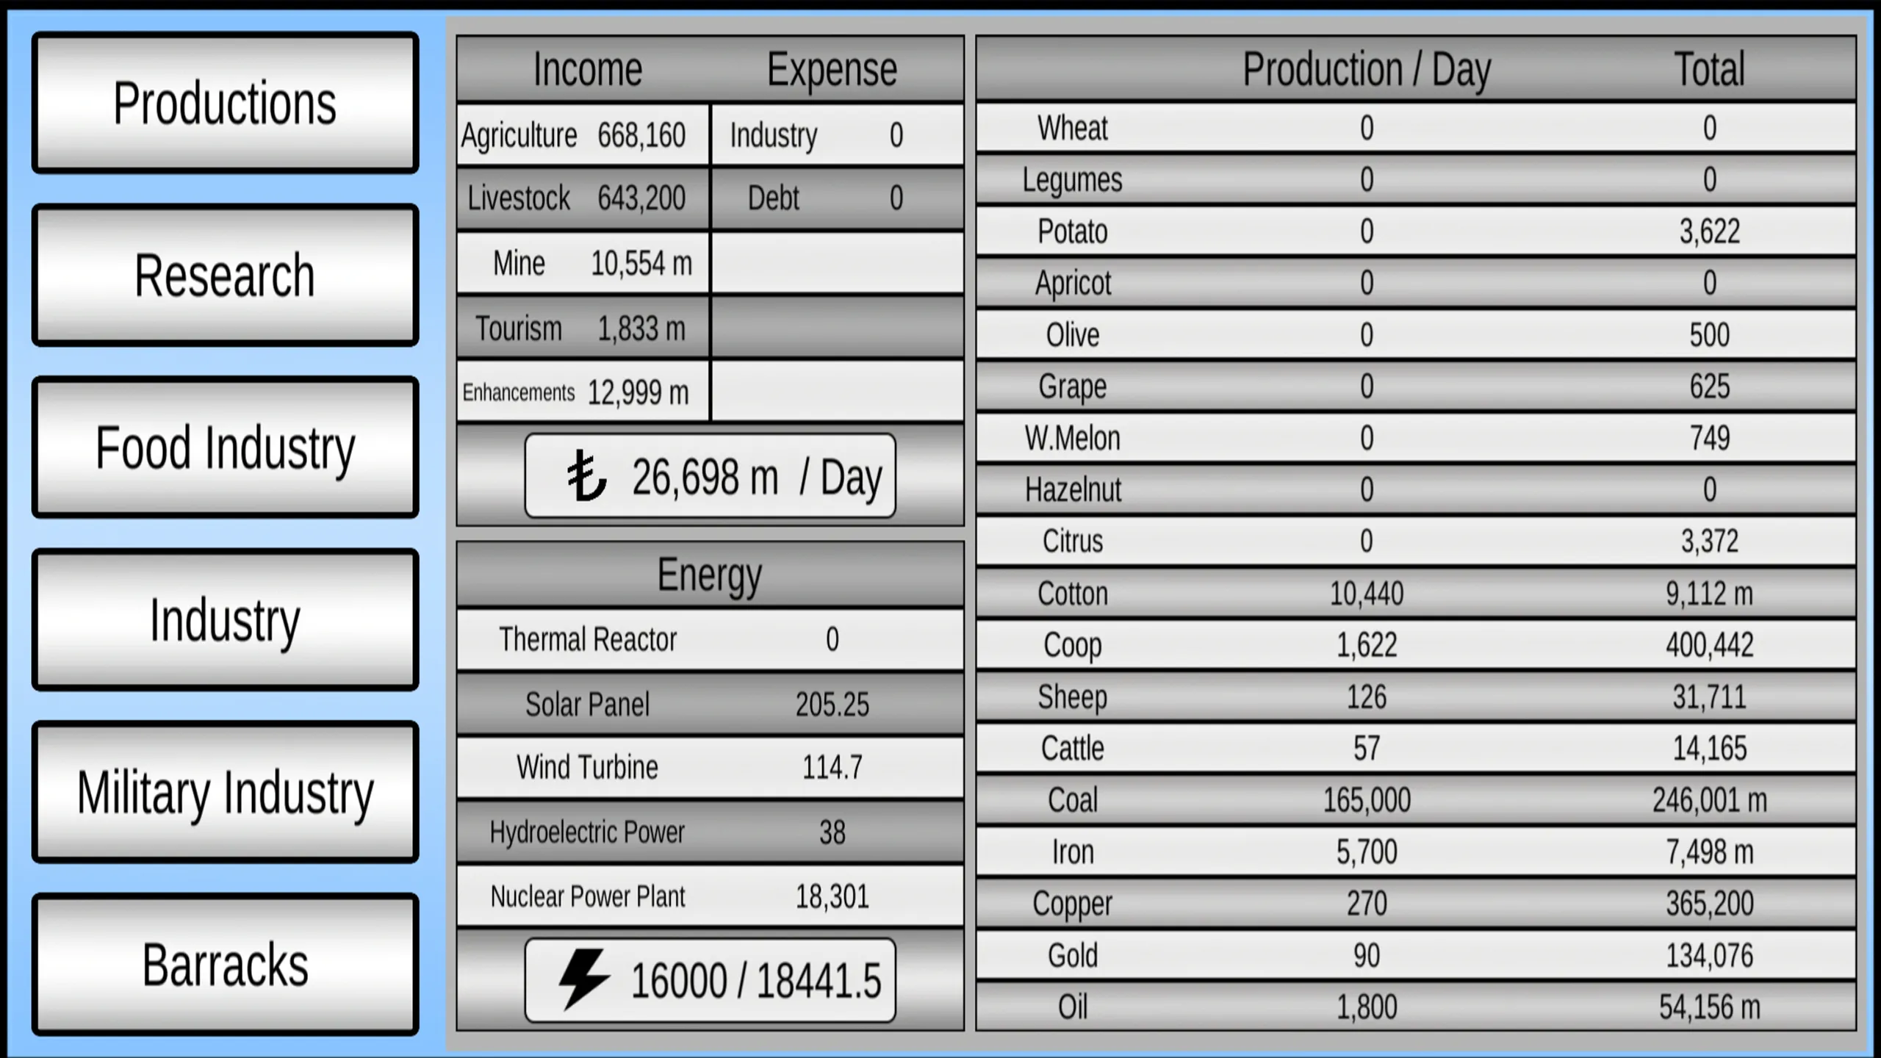Click the Mine income value 10,554 m

pos(641,263)
